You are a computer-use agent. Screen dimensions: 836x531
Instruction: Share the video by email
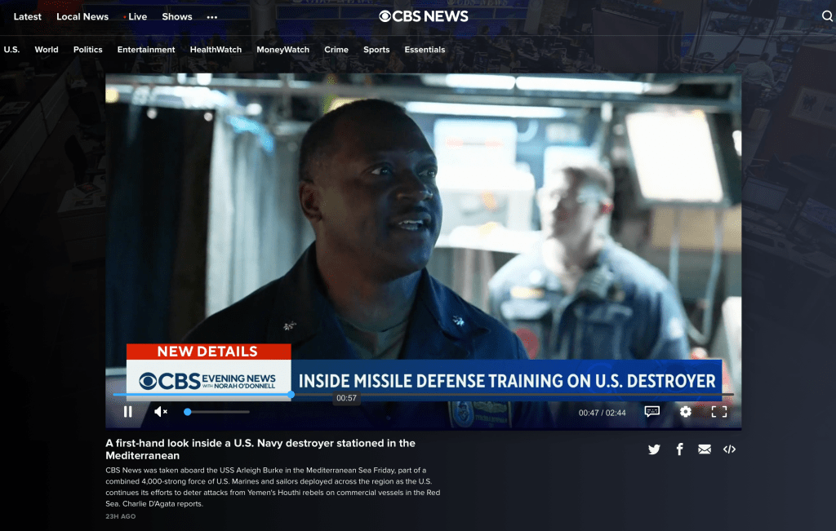tap(705, 449)
